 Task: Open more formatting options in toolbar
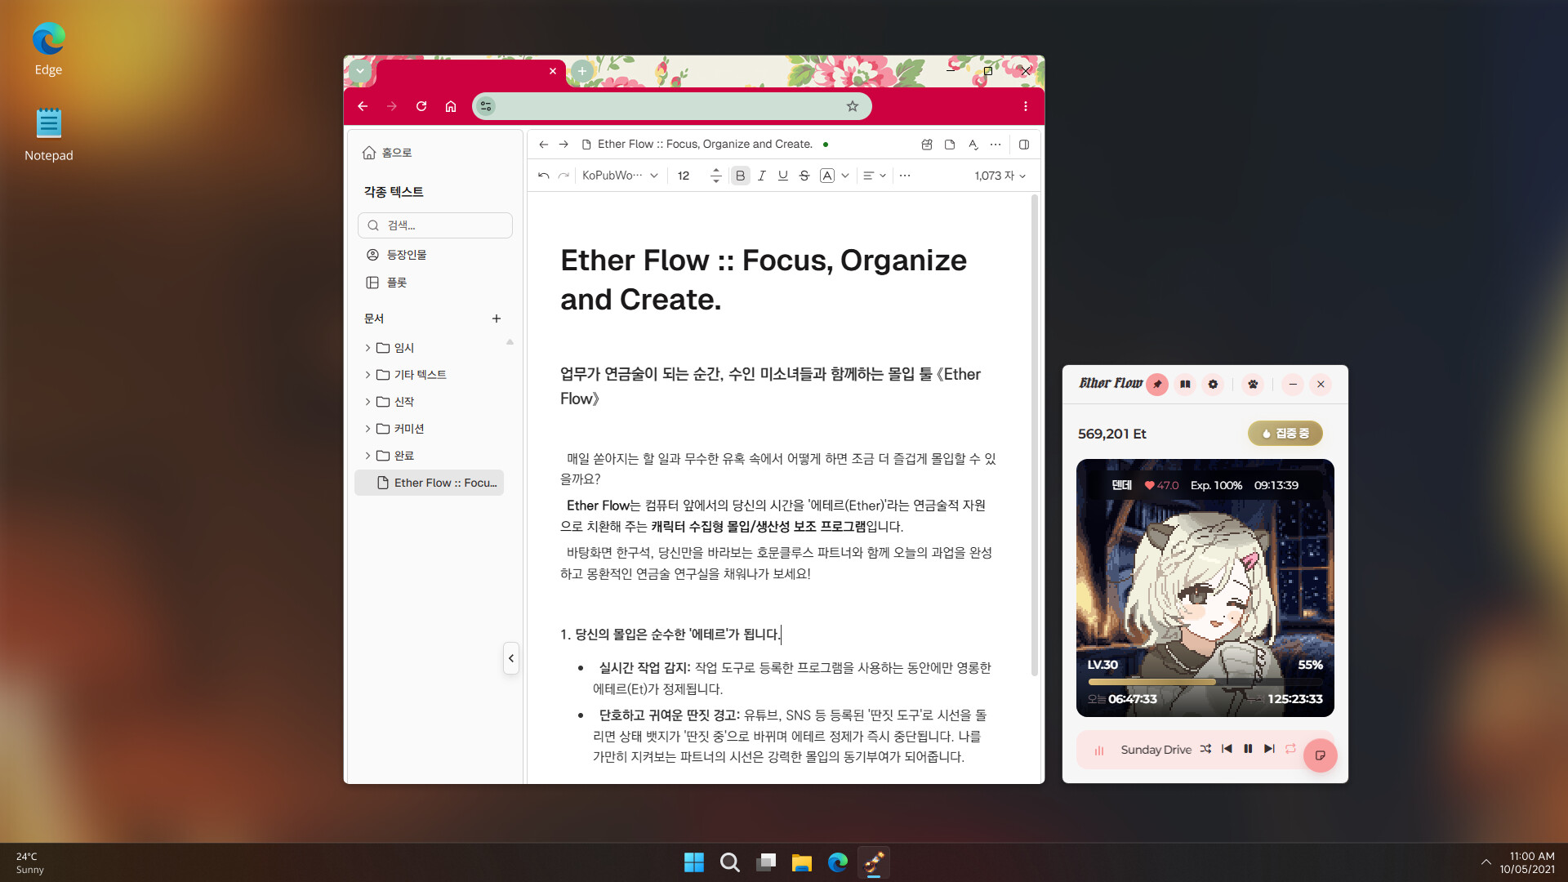[905, 176]
